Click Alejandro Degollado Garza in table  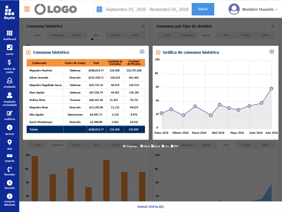45,85
